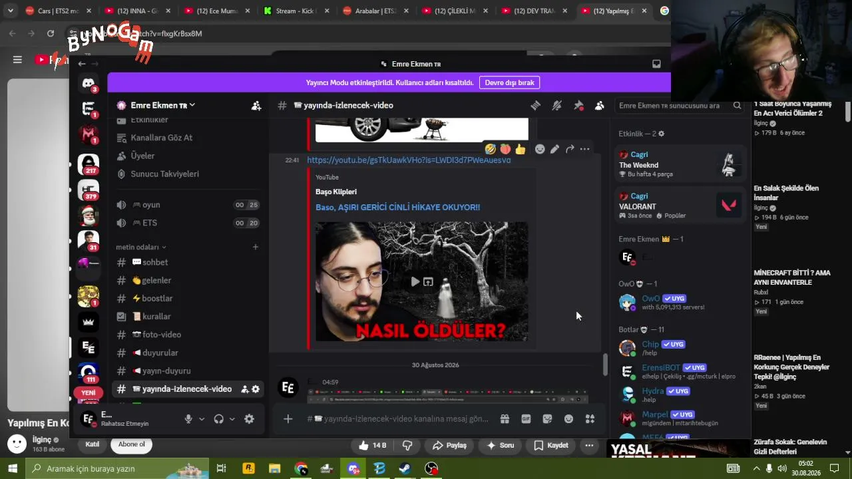Open microphone input options arrow
The image size is (852, 479).
tap(202, 419)
